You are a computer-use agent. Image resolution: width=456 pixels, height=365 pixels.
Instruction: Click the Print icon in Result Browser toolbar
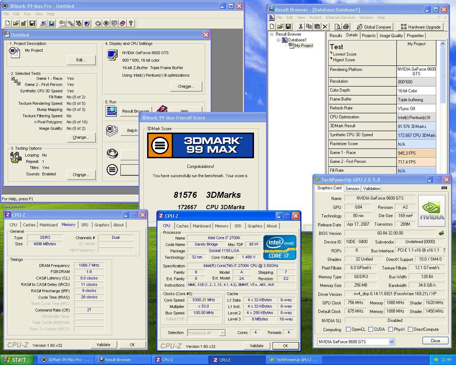coord(346,26)
